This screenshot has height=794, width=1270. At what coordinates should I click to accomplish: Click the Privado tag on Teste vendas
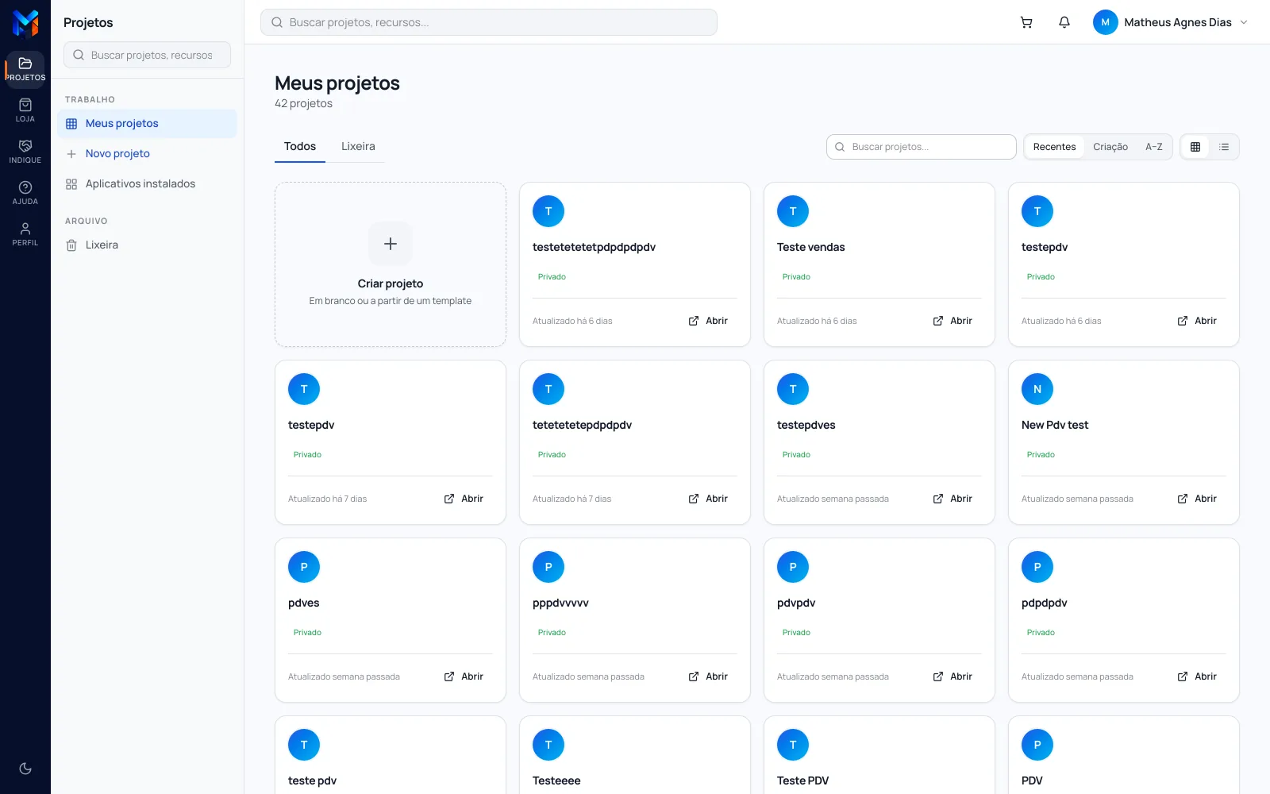tap(796, 277)
